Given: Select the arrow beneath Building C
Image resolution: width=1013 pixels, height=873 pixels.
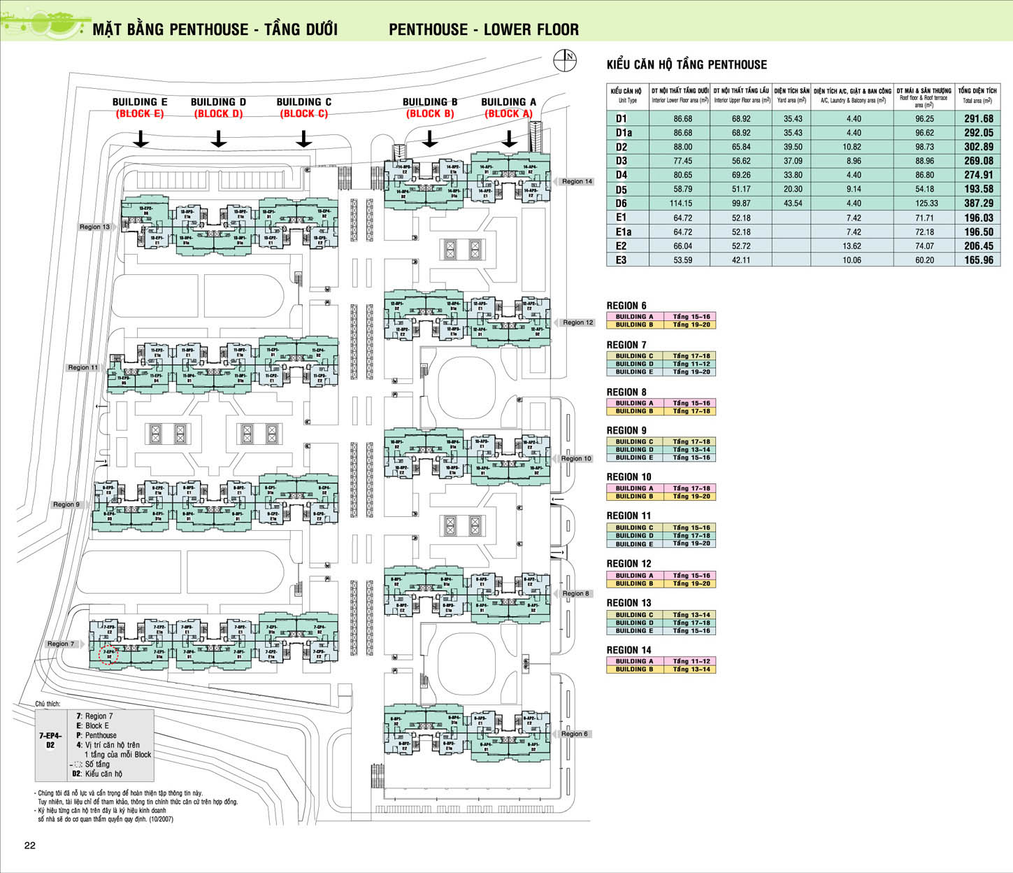Looking at the screenshot, I should (x=303, y=139).
